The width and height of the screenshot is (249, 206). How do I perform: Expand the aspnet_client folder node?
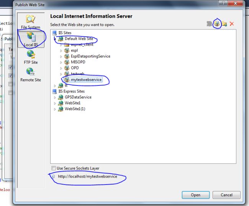pos(61,45)
